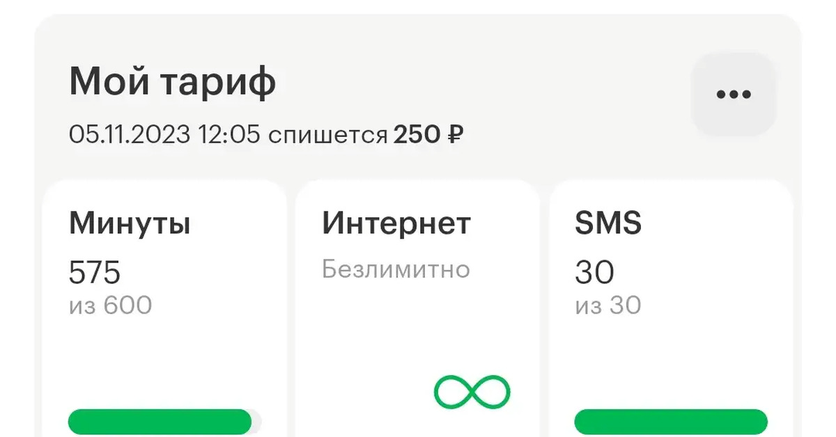This screenshot has height=437, width=836.
Task: Select the SMS card heading
Action: (608, 224)
